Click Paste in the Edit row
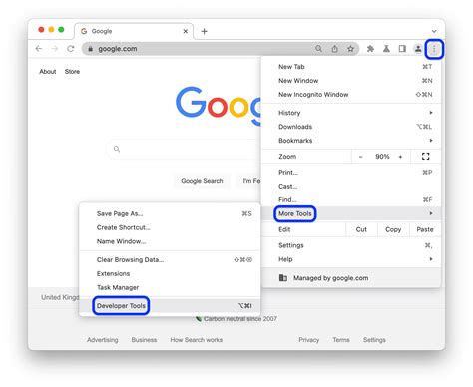 coord(425,229)
